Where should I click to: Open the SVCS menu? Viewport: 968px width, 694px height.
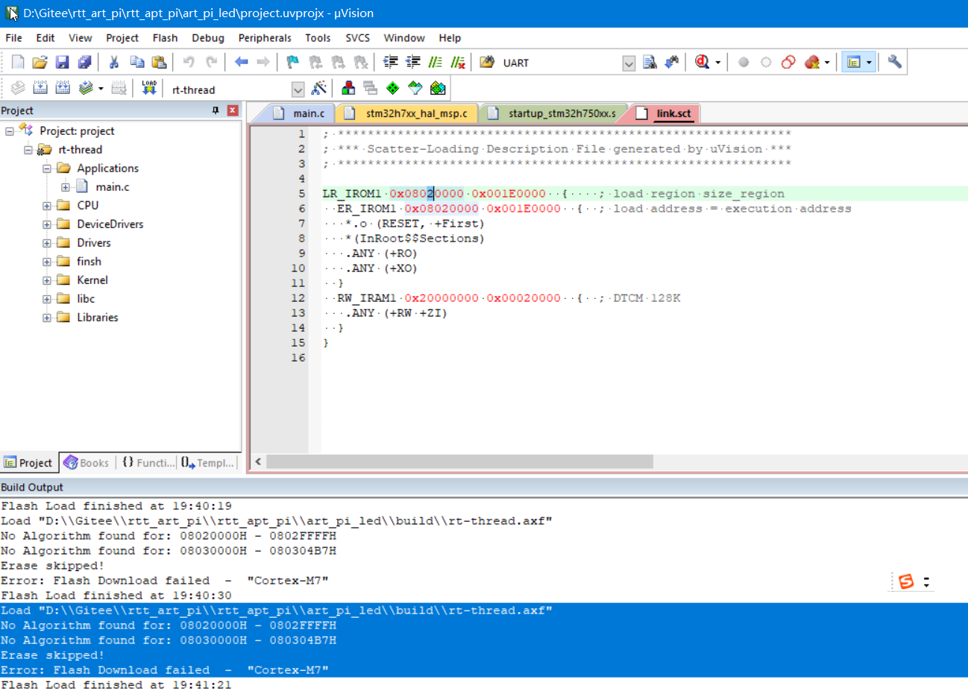(357, 38)
